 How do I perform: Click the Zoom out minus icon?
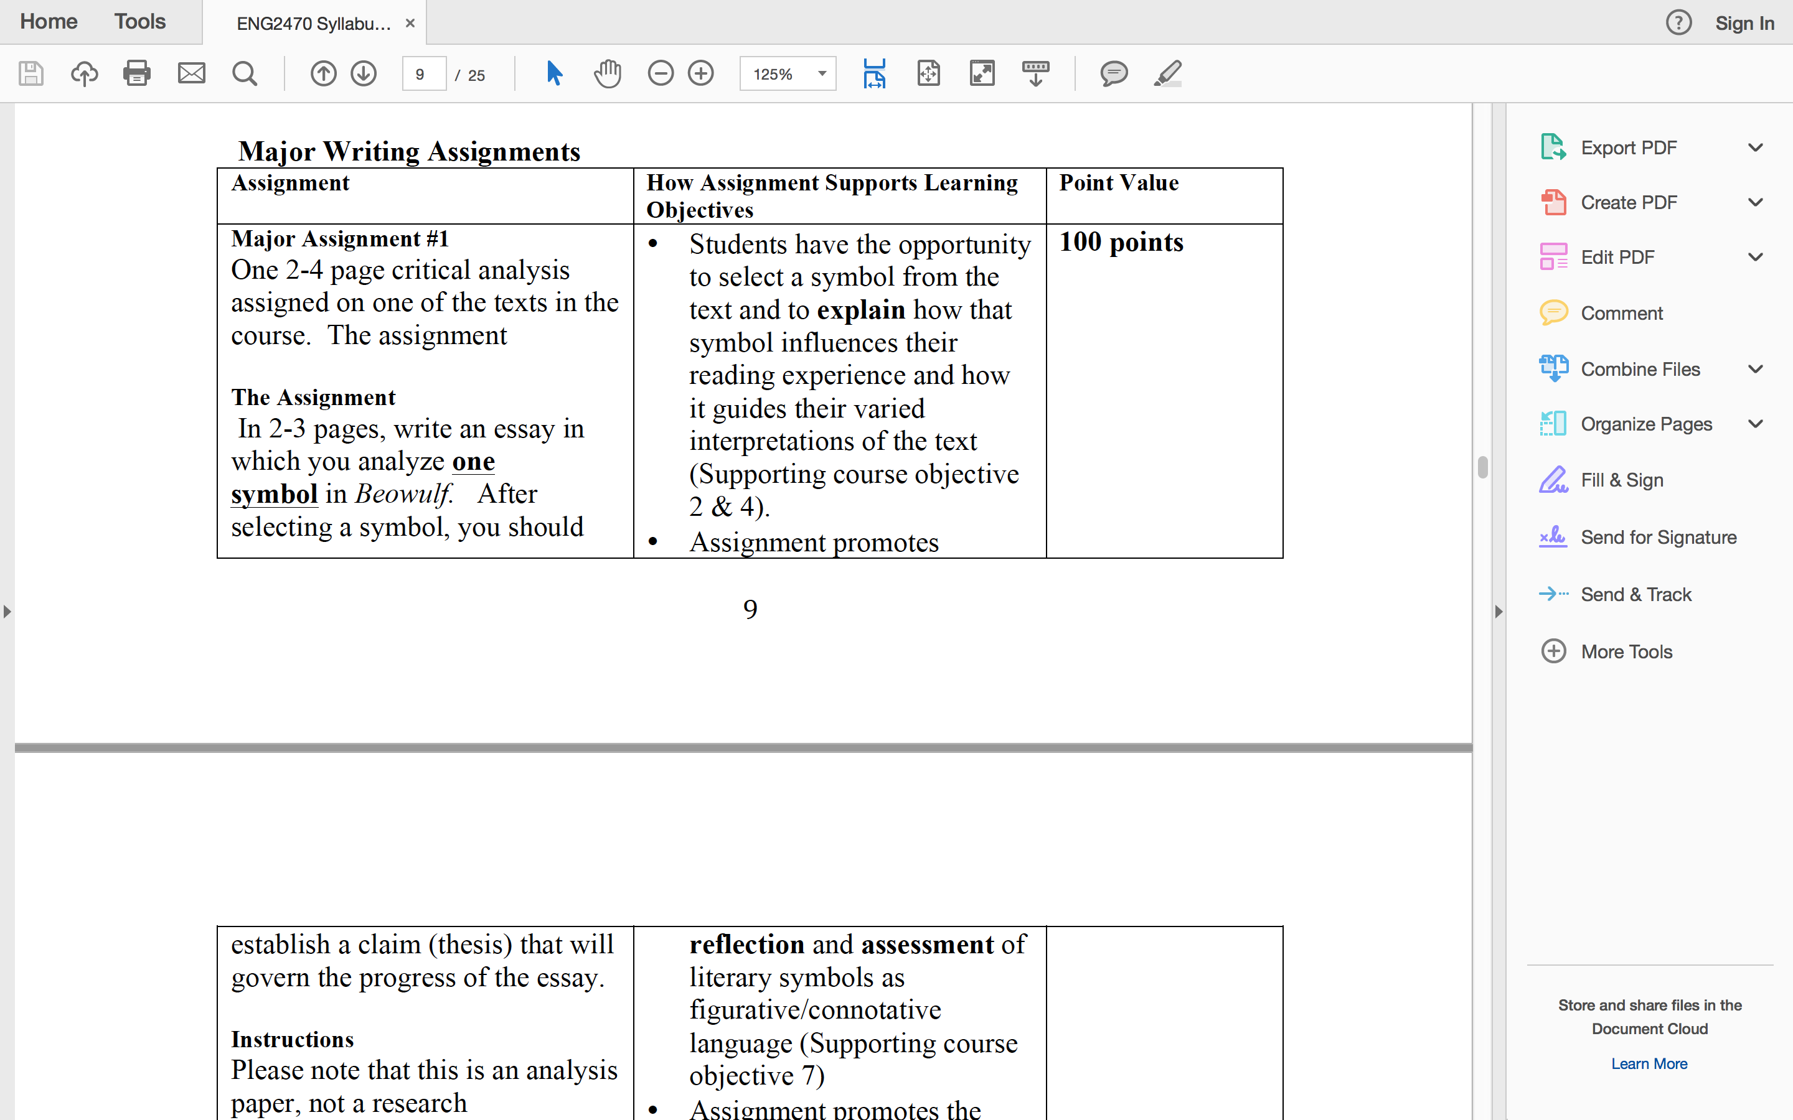(x=660, y=73)
